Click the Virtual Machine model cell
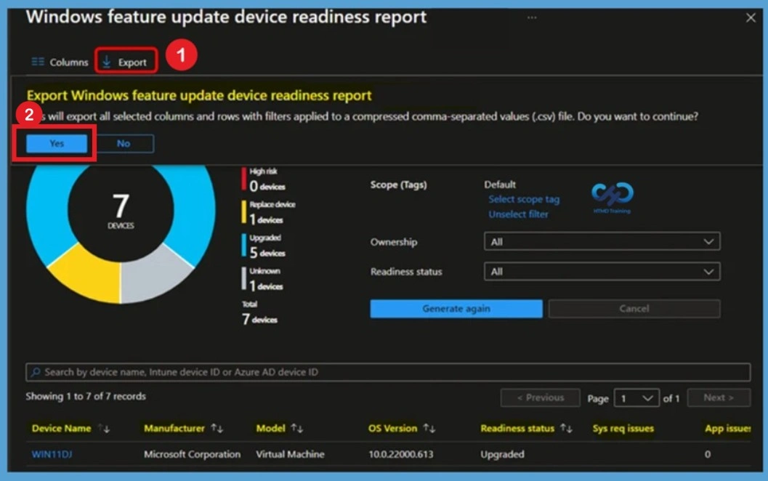The image size is (768, 481). pos(290,455)
